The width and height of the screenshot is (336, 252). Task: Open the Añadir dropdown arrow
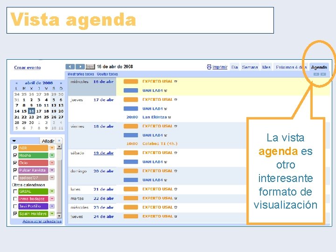pos(59,141)
